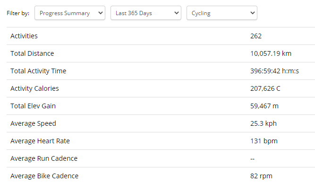Select the Total Elev Gain label

coord(33,106)
